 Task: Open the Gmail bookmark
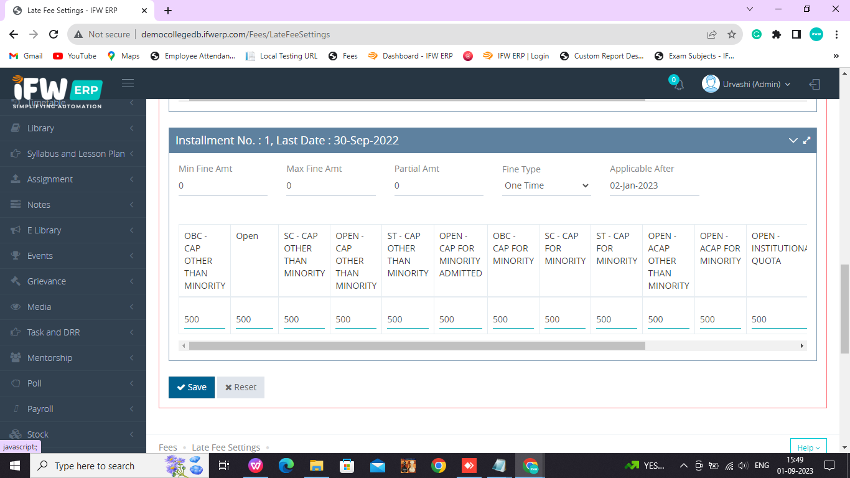tap(26, 56)
